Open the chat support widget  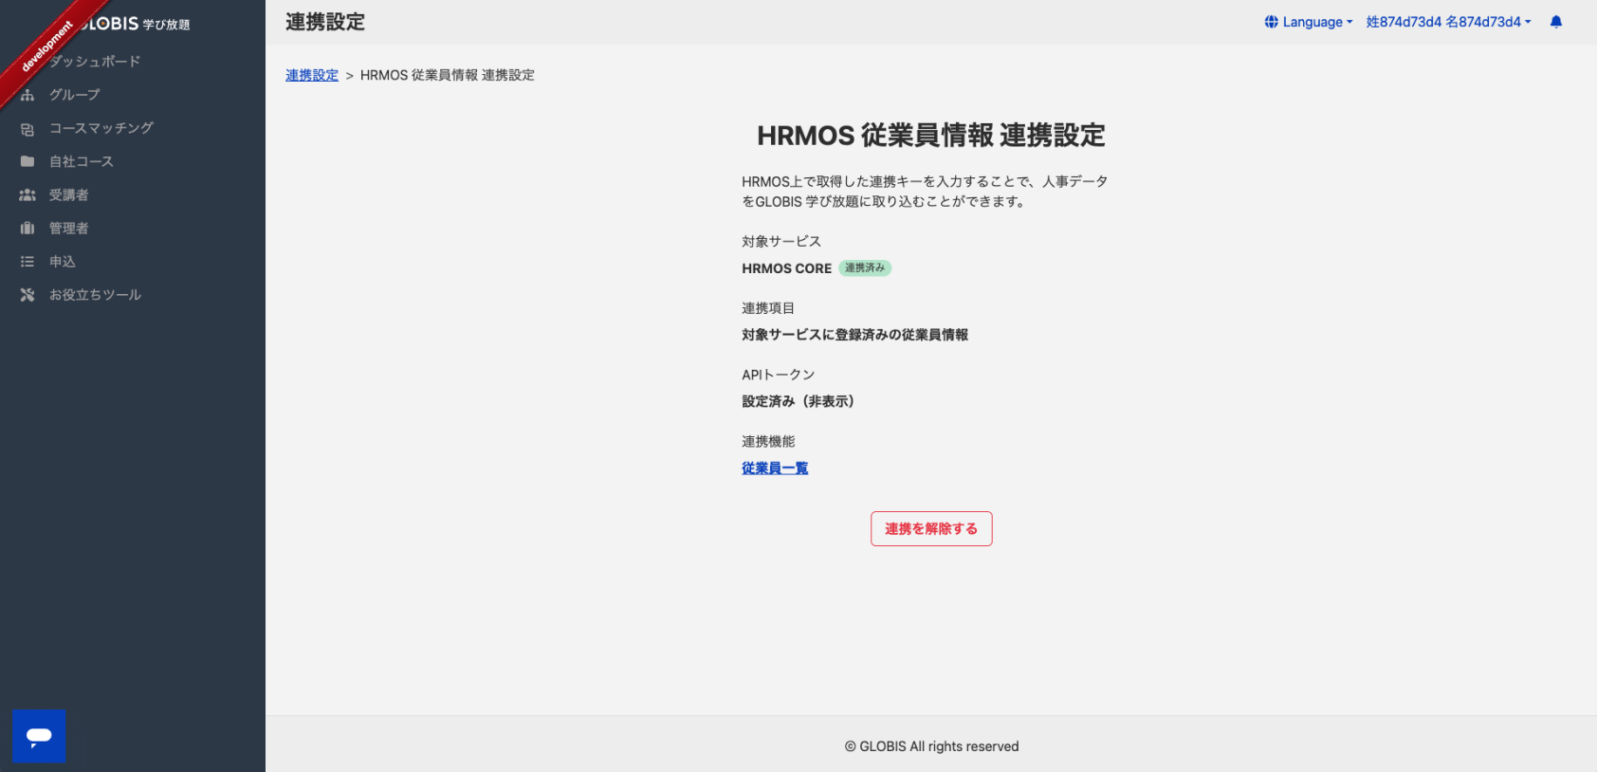(x=39, y=736)
